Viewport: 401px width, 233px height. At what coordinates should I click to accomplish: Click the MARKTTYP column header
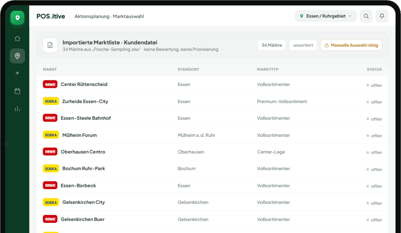click(x=268, y=69)
